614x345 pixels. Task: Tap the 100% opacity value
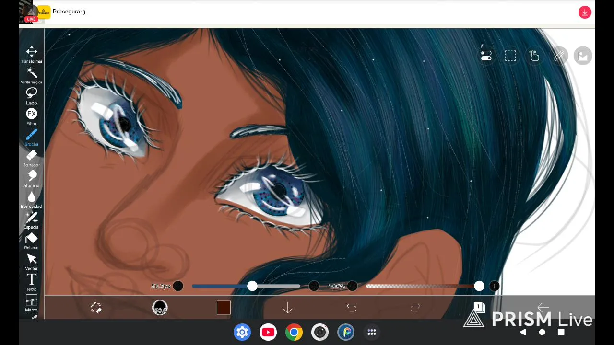(336, 286)
